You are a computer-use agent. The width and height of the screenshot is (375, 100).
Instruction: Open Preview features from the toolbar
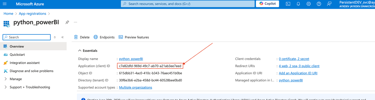click(x=134, y=37)
